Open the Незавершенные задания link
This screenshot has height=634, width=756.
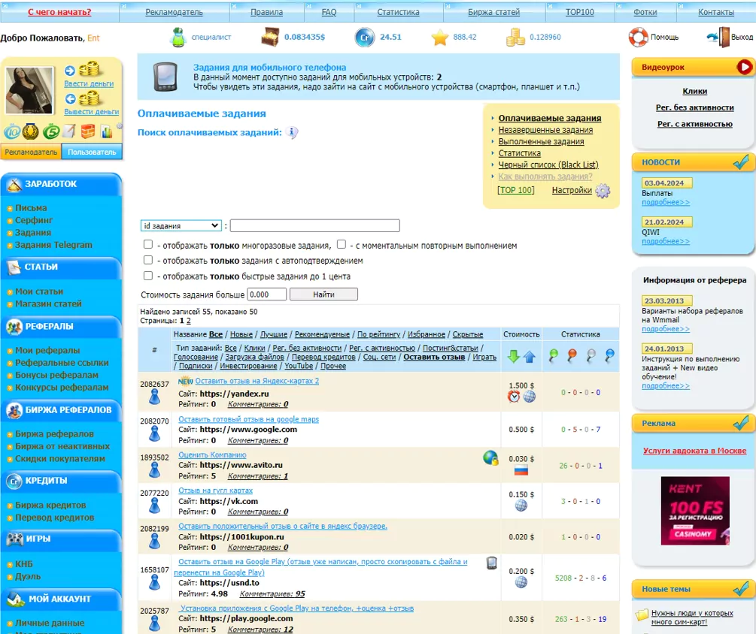coord(545,130)
